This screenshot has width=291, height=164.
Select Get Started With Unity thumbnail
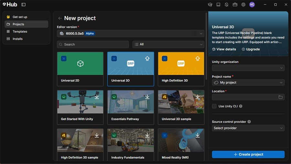[x=80, y=102]
